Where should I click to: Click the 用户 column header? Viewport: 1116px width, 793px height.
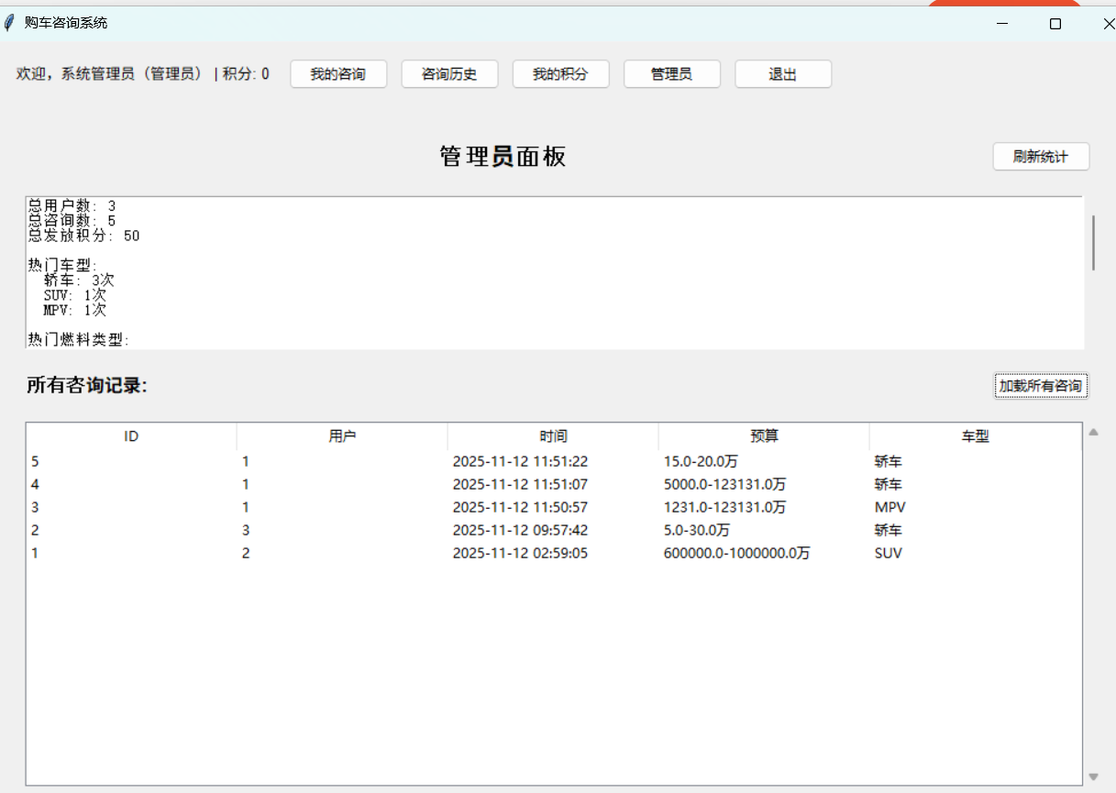tap(342, 436)
